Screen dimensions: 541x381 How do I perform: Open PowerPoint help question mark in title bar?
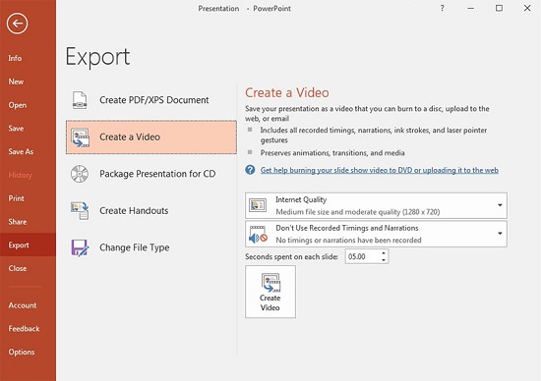[442, 8]
